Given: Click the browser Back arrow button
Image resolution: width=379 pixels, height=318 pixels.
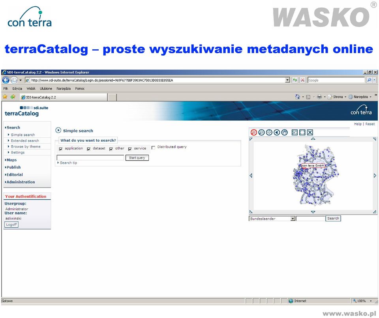Looking at the screenshot, I should pyautogui.click(x=6, y=80).
